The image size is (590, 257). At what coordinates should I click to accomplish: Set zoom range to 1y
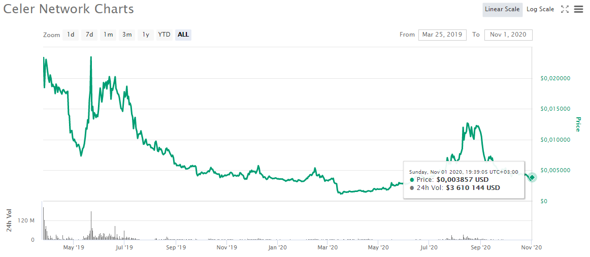click(146, 35)
